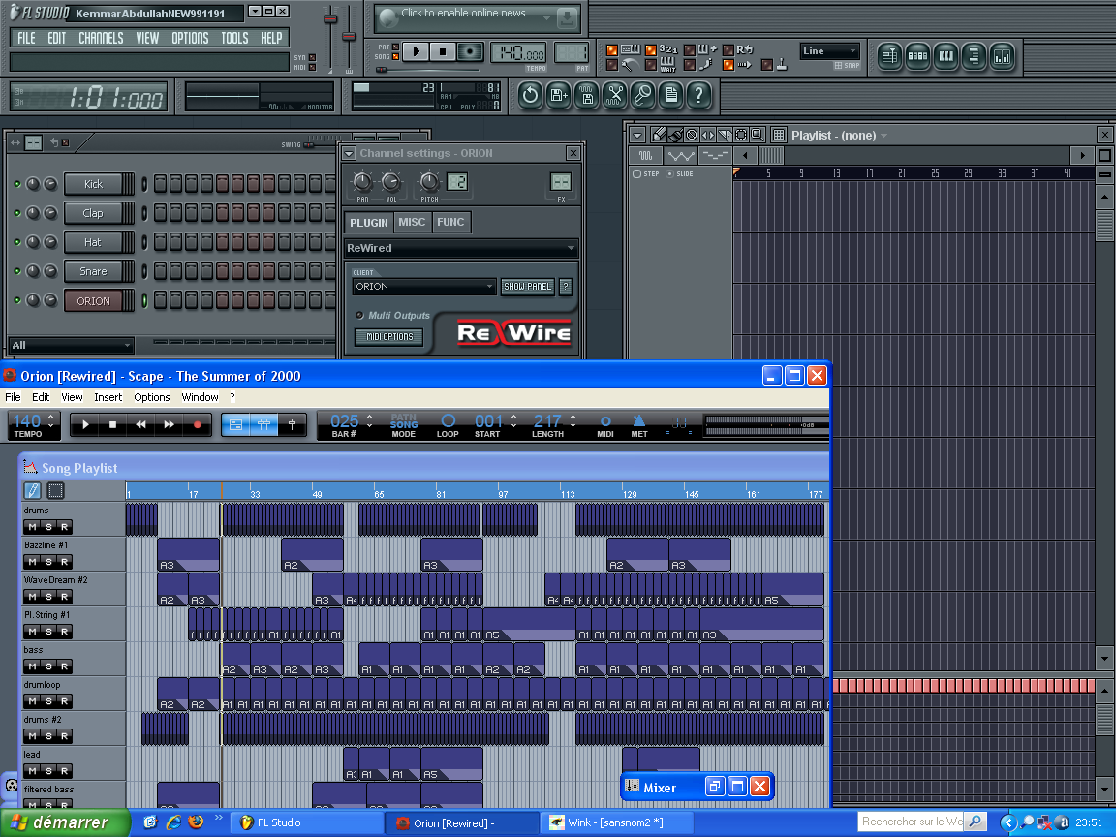Viewport: 1116px width, 837px height.
Task: Click the FL Studio help question icon
Action: pos(698,95)
